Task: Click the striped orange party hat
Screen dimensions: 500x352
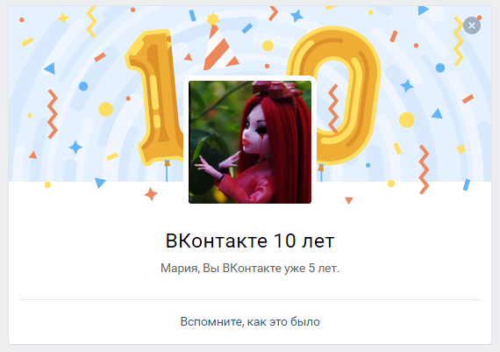Action: click(219, 47)
